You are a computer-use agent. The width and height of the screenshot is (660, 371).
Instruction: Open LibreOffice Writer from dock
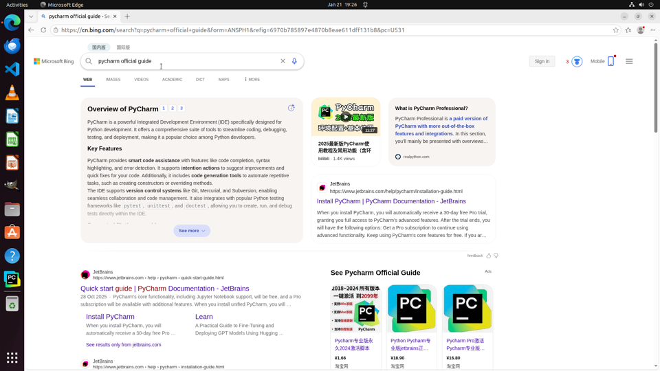pos(12,116)
